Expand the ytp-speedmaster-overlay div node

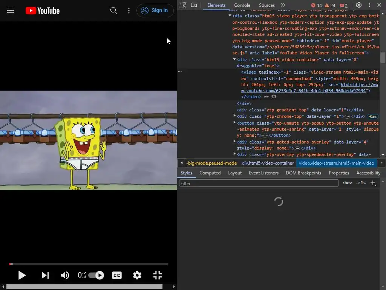point(234,154)
